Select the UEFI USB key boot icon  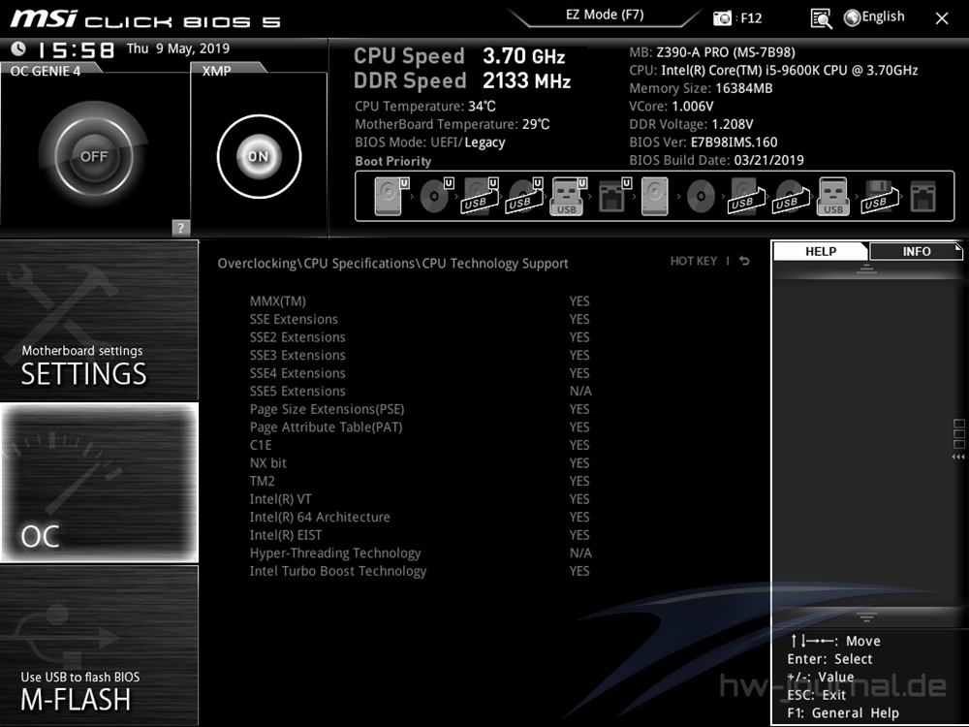click(568, 196)
